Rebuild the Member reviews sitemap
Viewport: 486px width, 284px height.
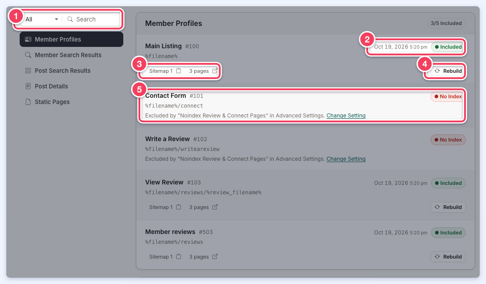448,257
